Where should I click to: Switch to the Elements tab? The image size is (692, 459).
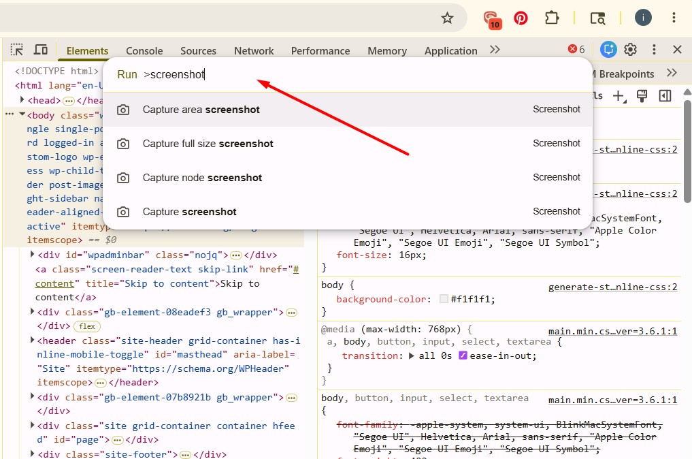(x=87, y=51)
